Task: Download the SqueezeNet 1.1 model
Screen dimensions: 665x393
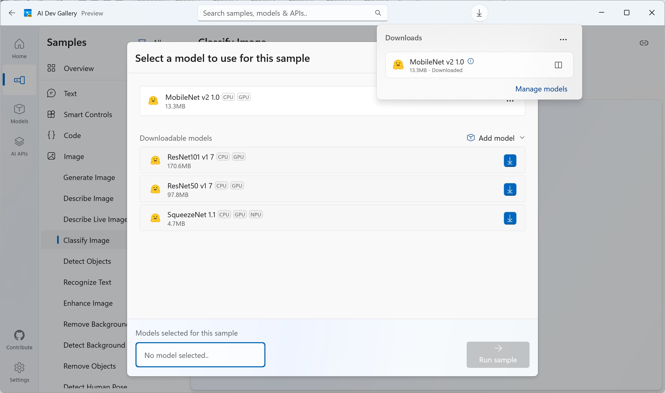Action: (510, 218)
